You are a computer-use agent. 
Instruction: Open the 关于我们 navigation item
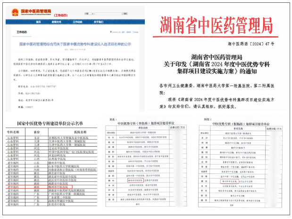99,22
